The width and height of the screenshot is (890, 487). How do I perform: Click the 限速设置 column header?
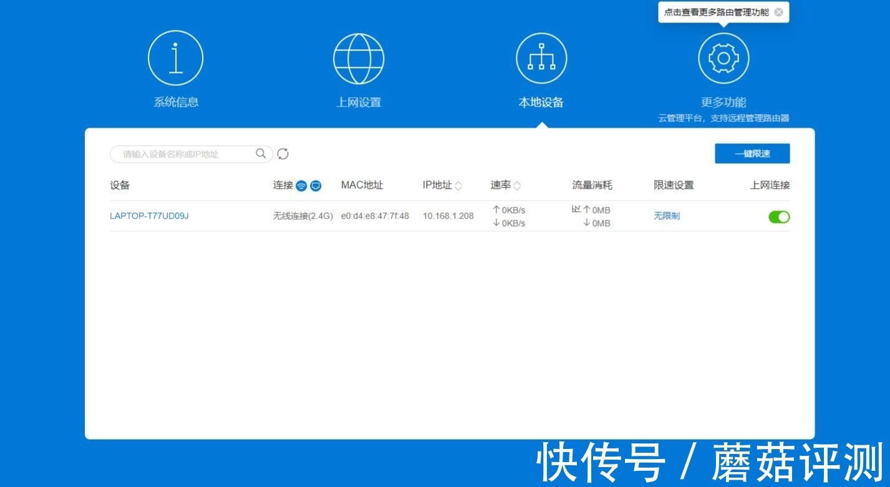pos(674,186)
